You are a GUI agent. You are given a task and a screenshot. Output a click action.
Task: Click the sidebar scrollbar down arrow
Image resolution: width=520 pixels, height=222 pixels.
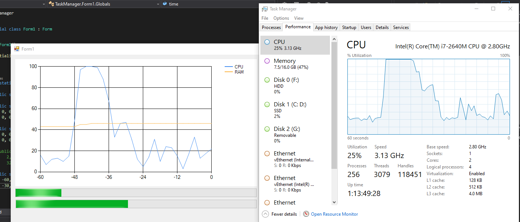pos(334,202)
